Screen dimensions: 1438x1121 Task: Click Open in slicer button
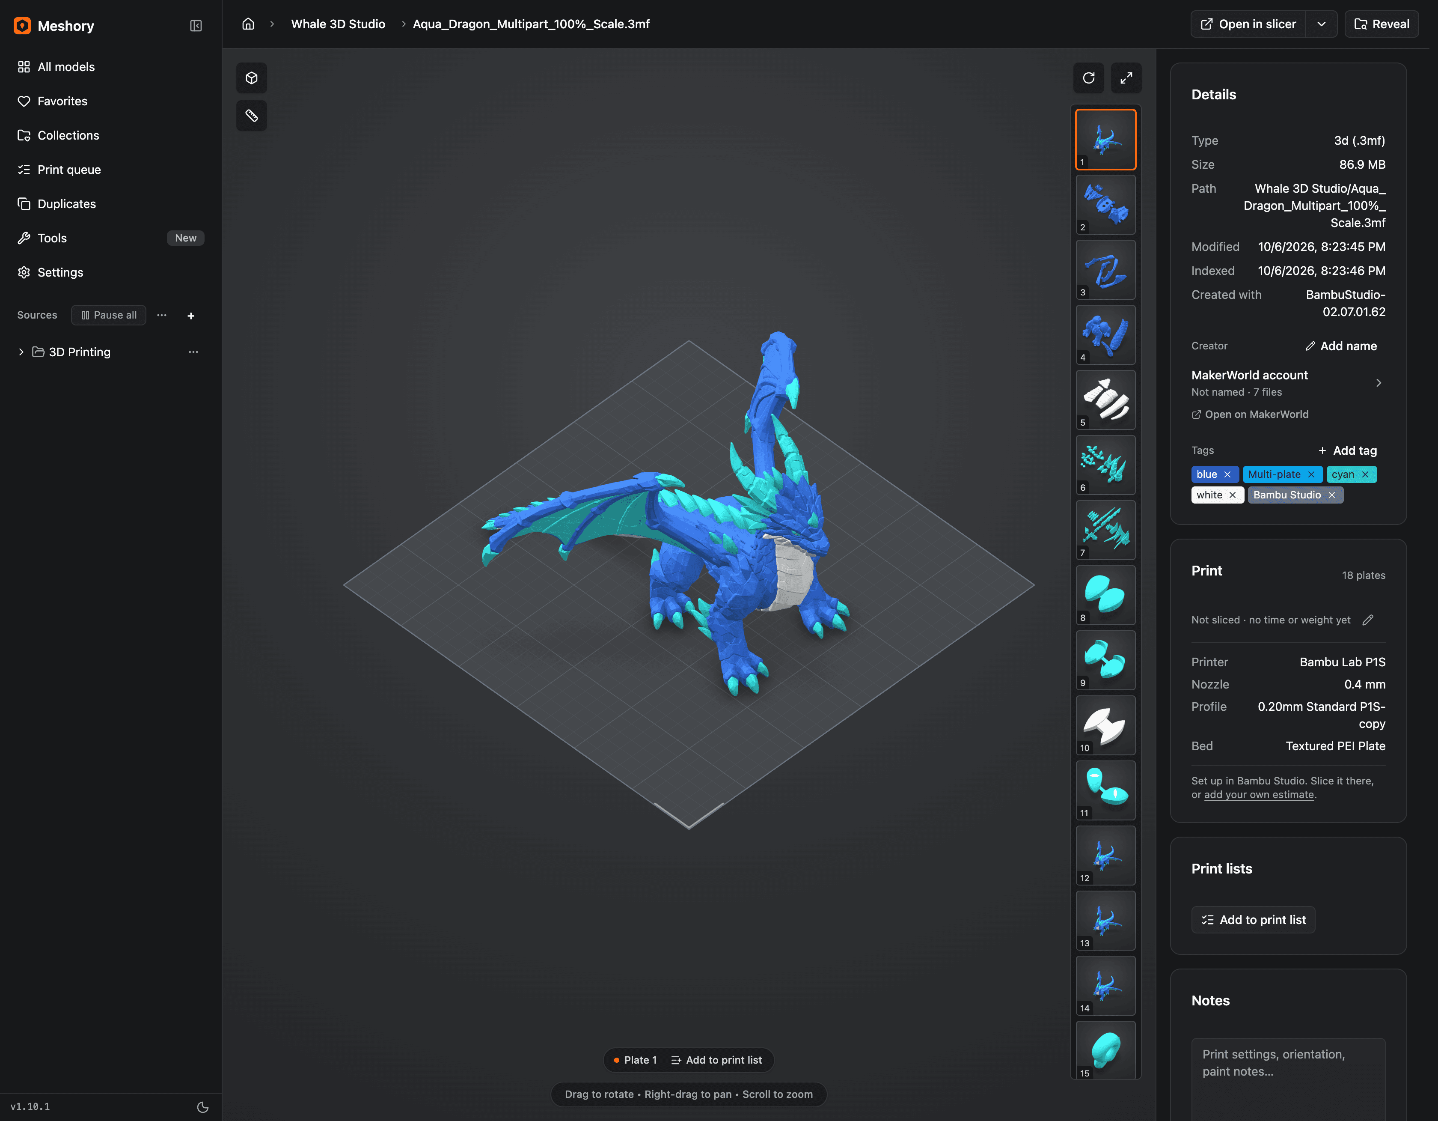(1248, 24)
